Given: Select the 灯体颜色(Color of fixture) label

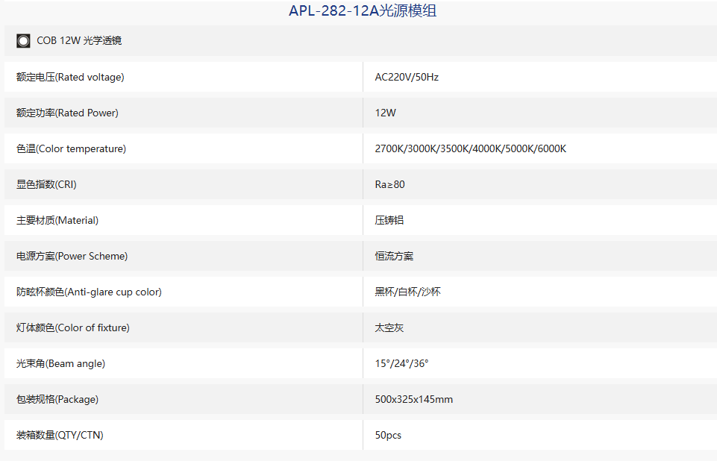Looking at the screenshot, I should point(72,328).
